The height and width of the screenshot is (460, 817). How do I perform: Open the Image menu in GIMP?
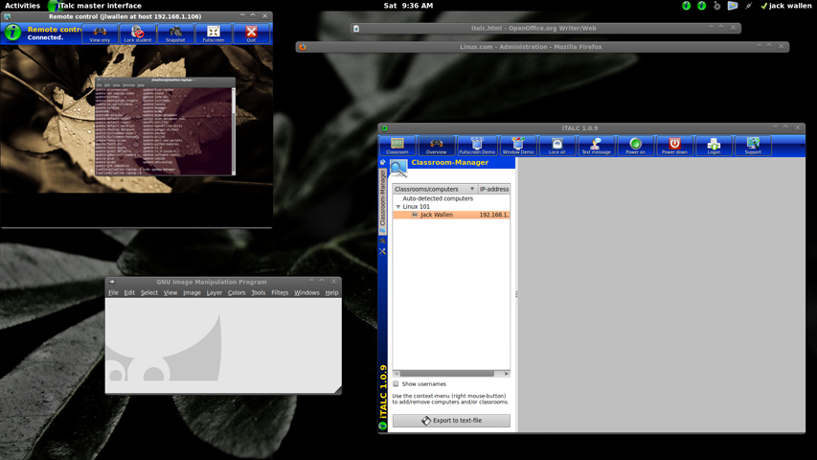(x=192, y=292)
